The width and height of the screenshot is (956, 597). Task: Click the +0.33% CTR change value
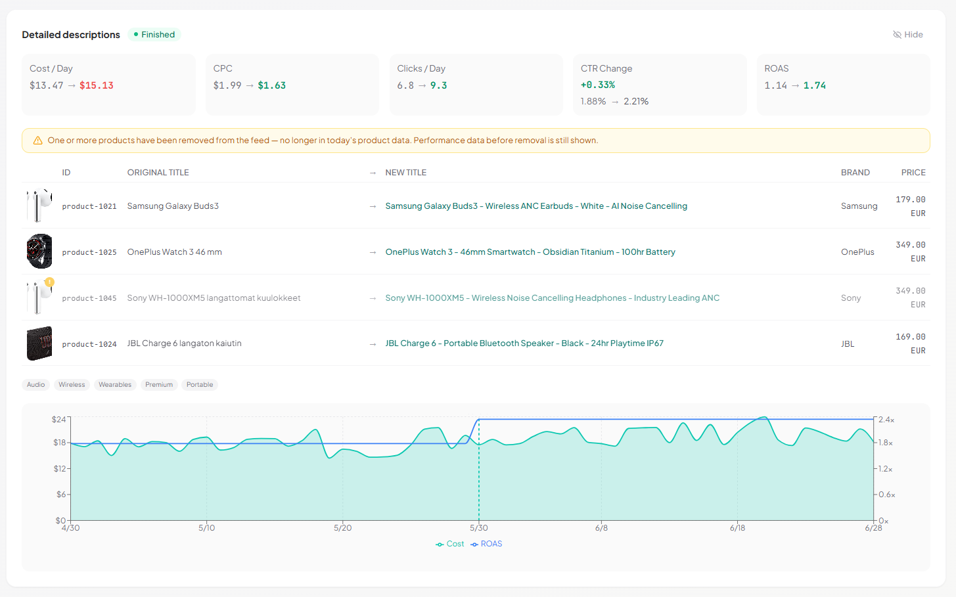[x=598, y=85]
